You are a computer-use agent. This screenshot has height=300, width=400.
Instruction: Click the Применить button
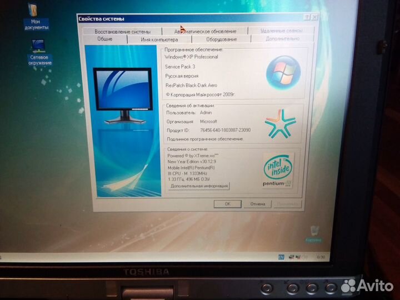coord(288,204)
